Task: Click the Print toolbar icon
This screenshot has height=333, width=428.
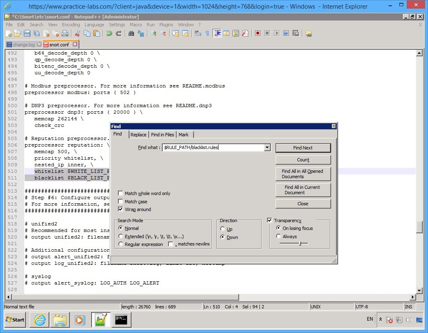Action: (x=65, y=33)
